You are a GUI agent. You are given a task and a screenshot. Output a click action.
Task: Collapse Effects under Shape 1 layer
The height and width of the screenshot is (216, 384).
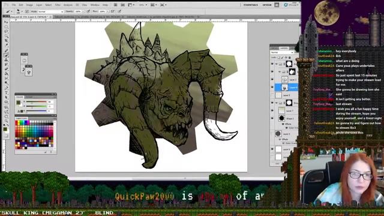(283, 124)
